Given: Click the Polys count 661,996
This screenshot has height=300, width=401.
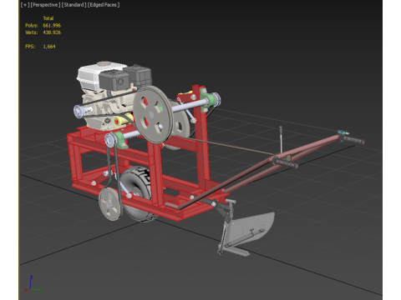Looking at the screenshot, I should tap(52, 26).
